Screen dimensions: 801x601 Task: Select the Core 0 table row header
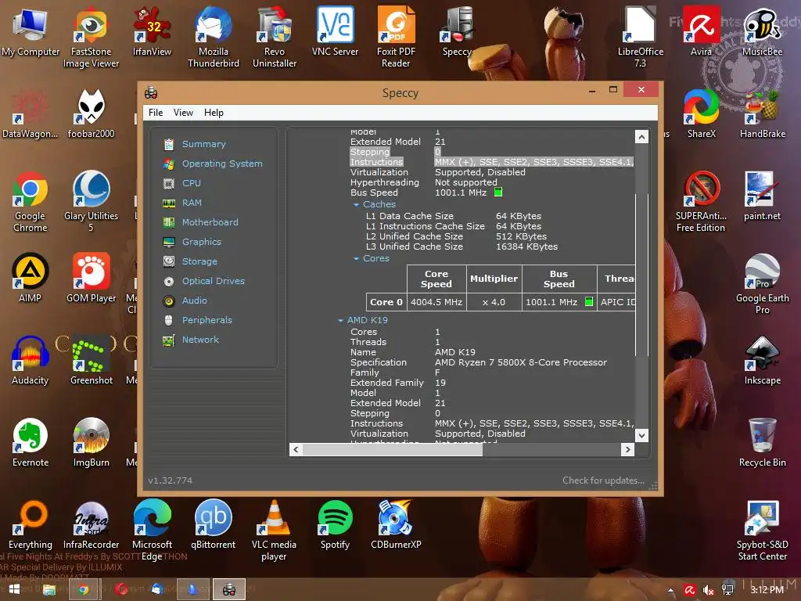(386, 302)
